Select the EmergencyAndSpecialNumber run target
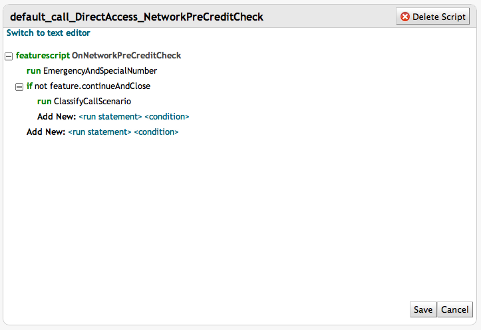The image size is (481, 330). (100, 71)
